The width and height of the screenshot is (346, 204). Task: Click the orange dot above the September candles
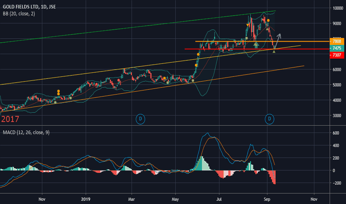coord(268,20)
